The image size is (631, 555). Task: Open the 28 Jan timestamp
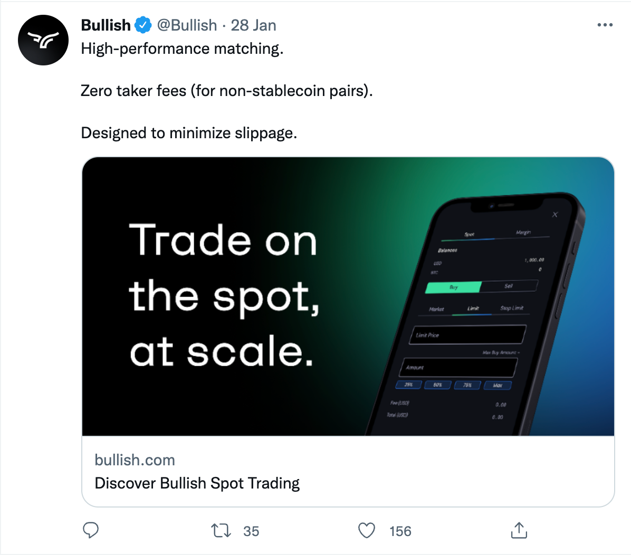(254, 25)
